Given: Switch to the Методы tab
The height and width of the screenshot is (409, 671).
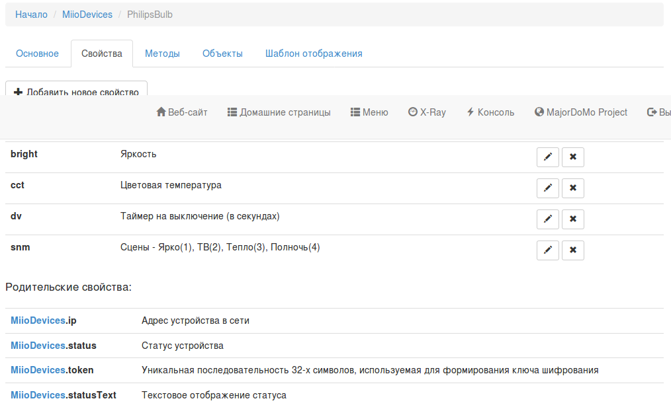Looking at the screenshot, I should point(162,53).
